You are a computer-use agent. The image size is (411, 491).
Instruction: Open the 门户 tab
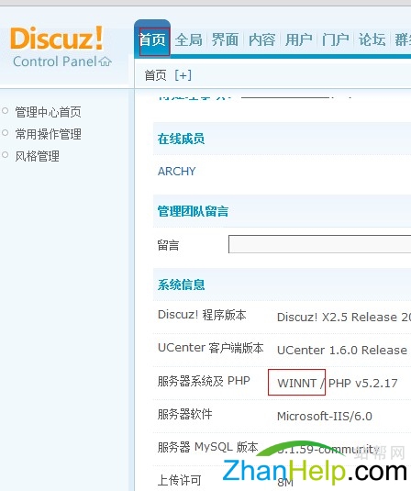[x=335, y=39]
